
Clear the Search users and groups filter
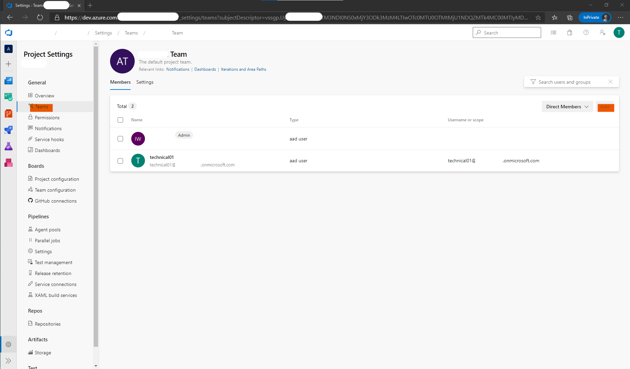click(611, 82)
